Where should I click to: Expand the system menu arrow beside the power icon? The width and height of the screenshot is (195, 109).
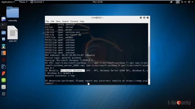tap(192, 2)
